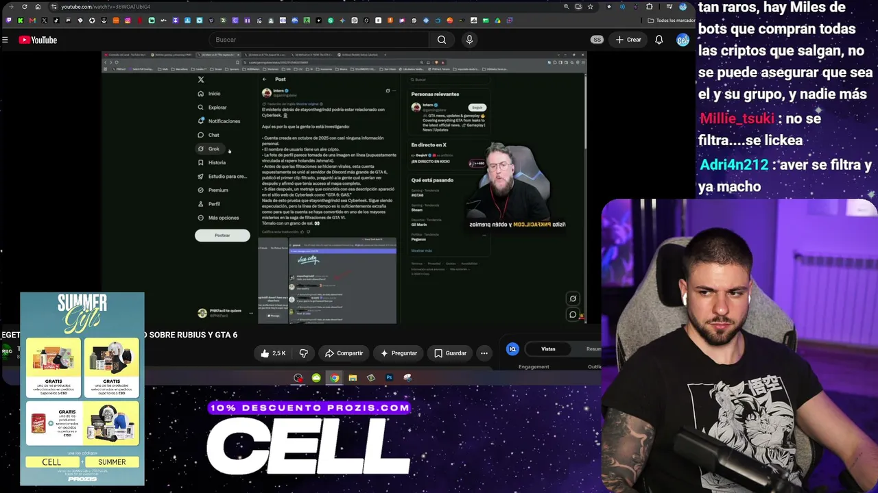Select the Engagement label under Vistas

click(x=534, y=367)
